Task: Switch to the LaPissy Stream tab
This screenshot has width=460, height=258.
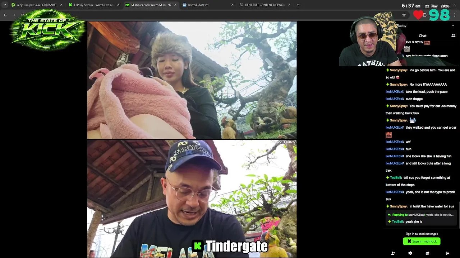Action: (x=93, y=5)
